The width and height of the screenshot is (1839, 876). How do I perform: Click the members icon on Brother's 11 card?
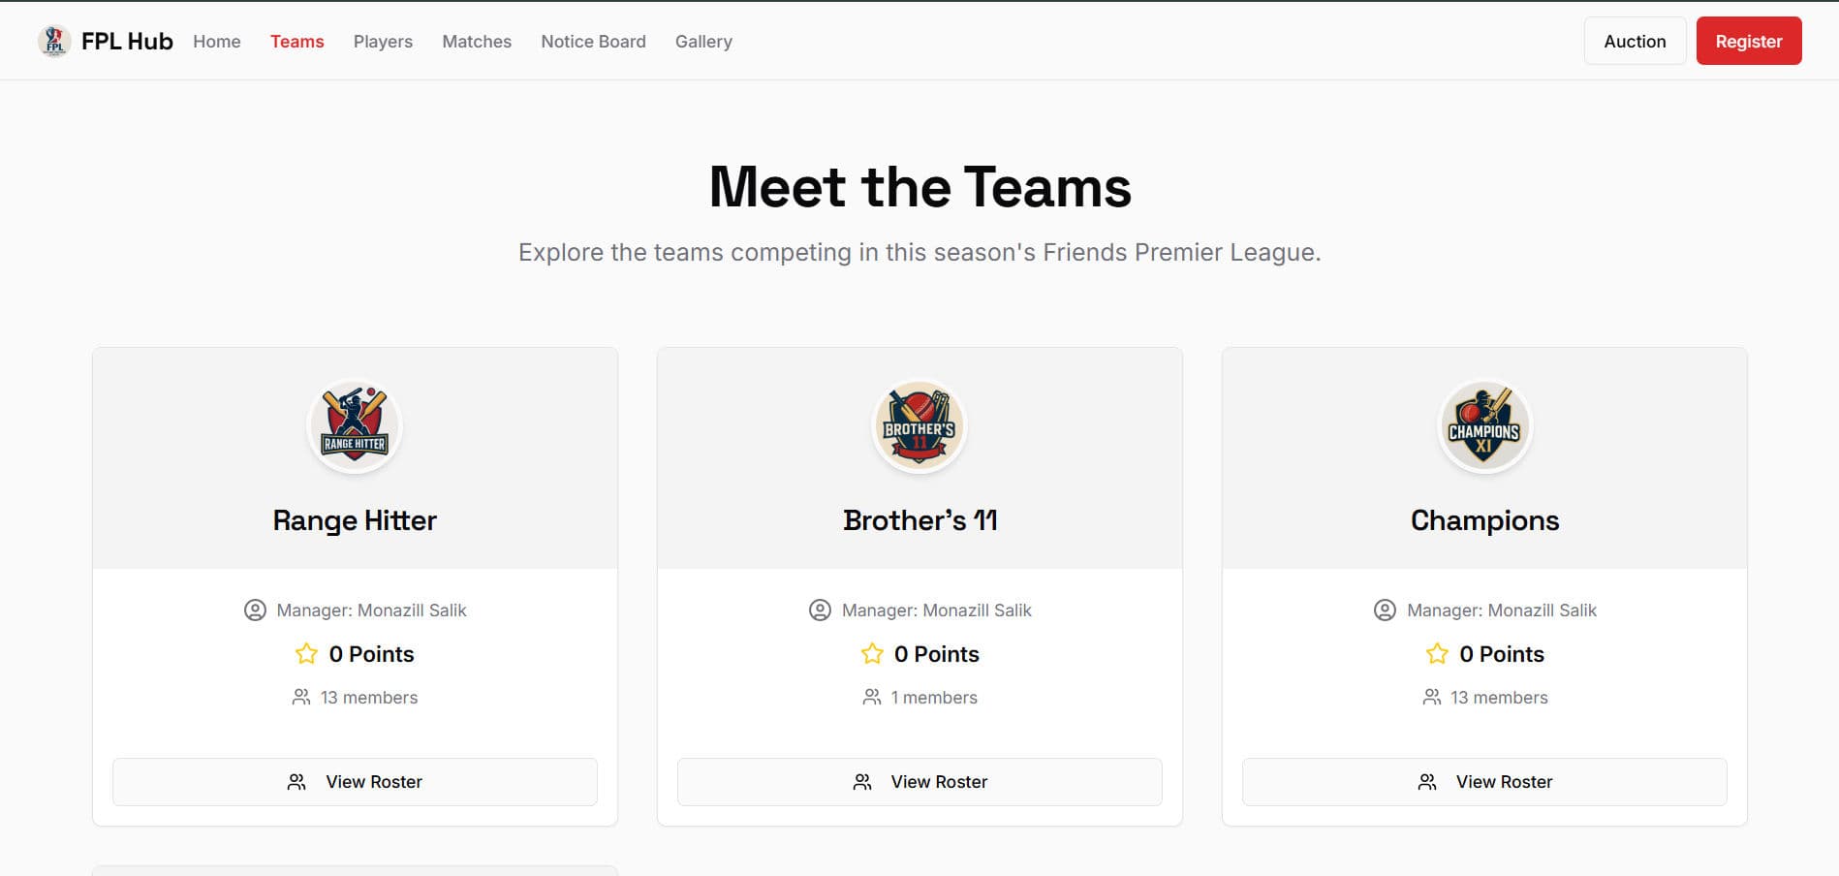point(870,697)
